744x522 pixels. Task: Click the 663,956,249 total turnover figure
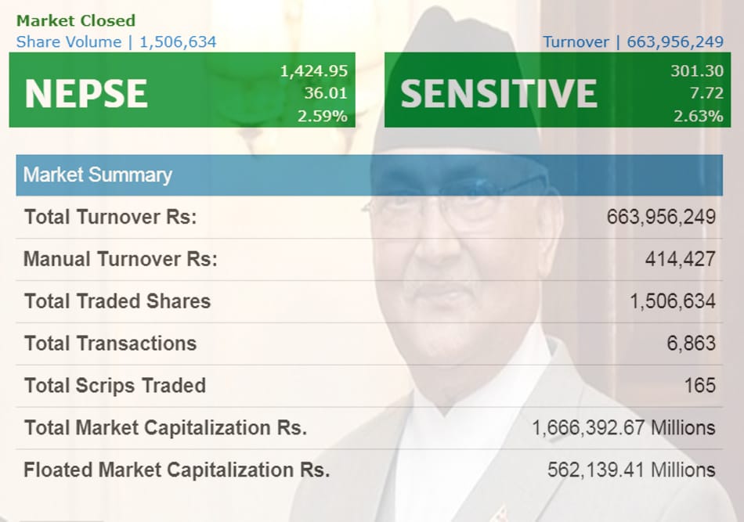(x=661, y=217)
